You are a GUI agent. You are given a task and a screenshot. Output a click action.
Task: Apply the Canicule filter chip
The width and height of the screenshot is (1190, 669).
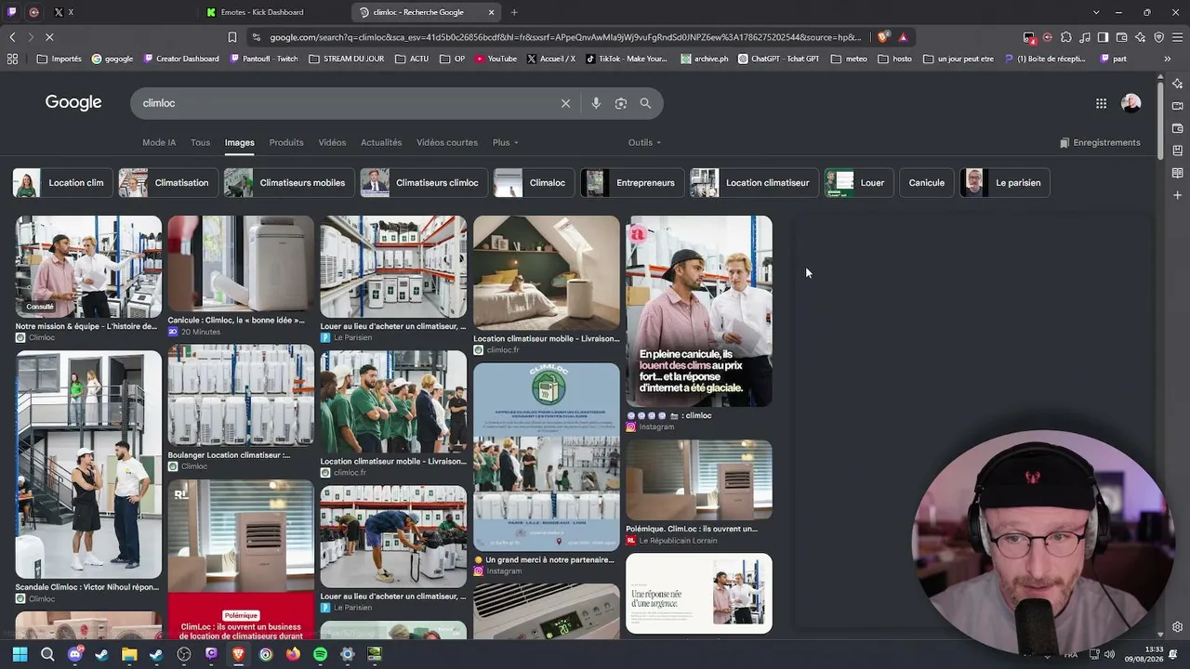pyautogui.click(x=926, y=183)
